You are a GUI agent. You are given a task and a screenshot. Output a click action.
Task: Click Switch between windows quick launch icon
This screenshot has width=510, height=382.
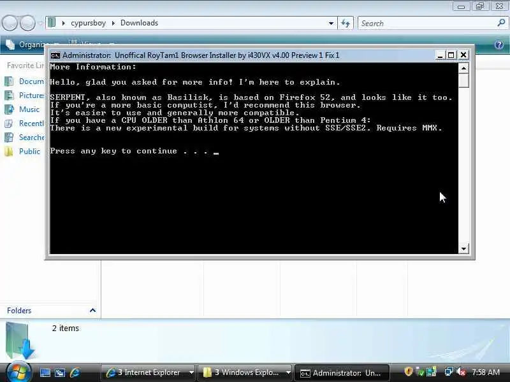click(60, 372)
